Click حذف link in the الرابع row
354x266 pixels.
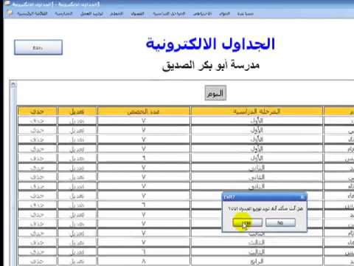[37, 262]
